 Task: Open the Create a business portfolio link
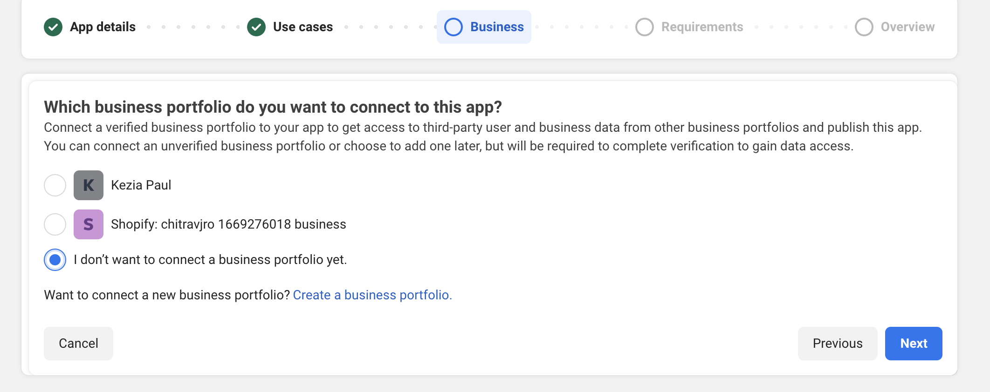(372, 295)
